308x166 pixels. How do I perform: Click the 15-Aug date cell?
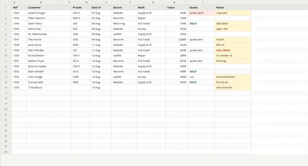click(x=101, y=88)
